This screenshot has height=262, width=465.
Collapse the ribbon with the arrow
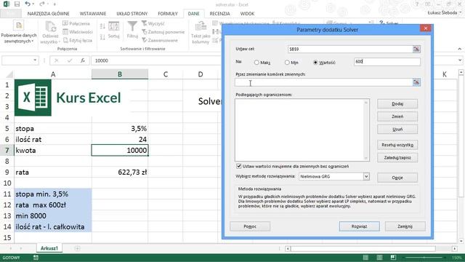460,49
